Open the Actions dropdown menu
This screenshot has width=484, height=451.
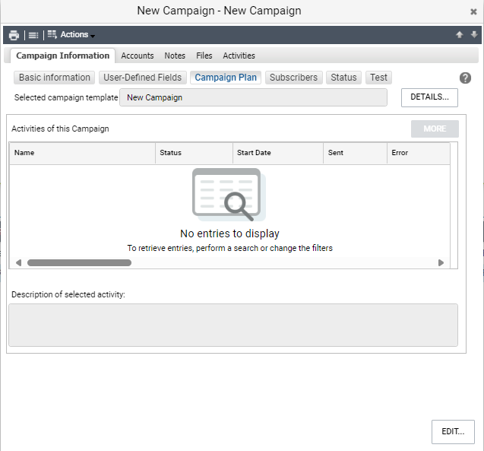(71, 34)
